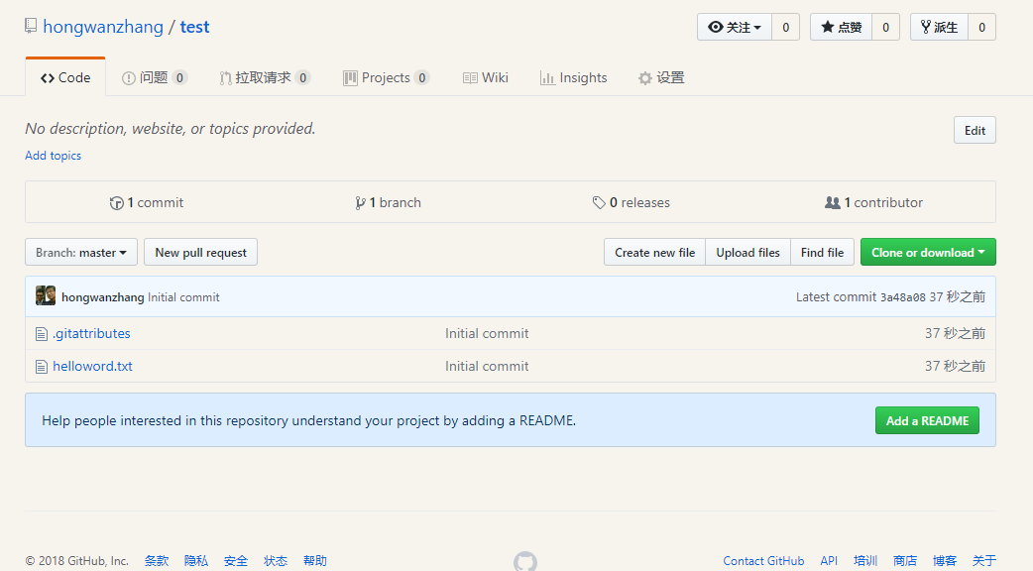Open the Wiki tab
1033x571 pixels.
click(x=486, y=78)
